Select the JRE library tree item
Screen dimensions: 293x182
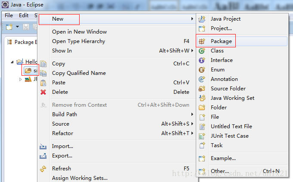coord(31,80)
